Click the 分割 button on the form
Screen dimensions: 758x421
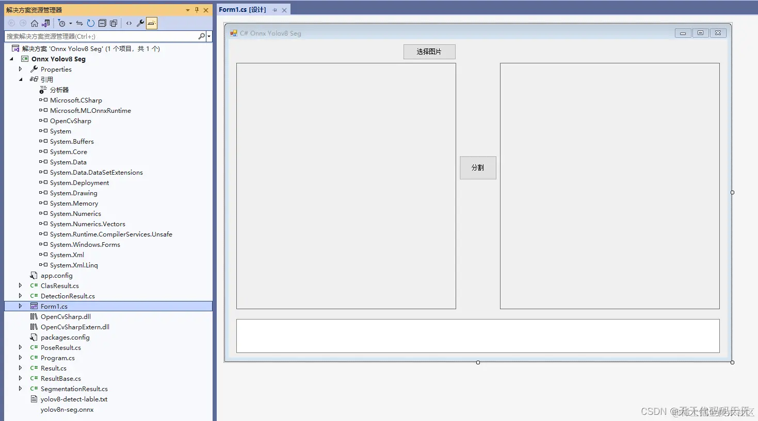tap(478, 167)
